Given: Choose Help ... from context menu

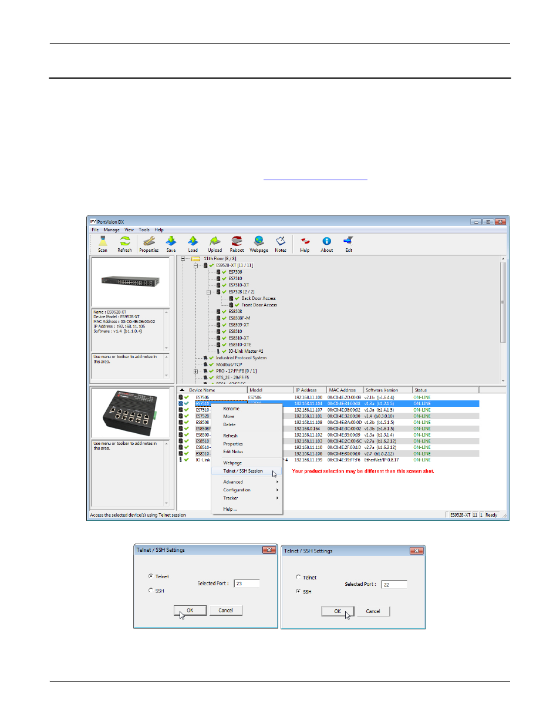Looking at the screenshot, I should click(247, 509).
